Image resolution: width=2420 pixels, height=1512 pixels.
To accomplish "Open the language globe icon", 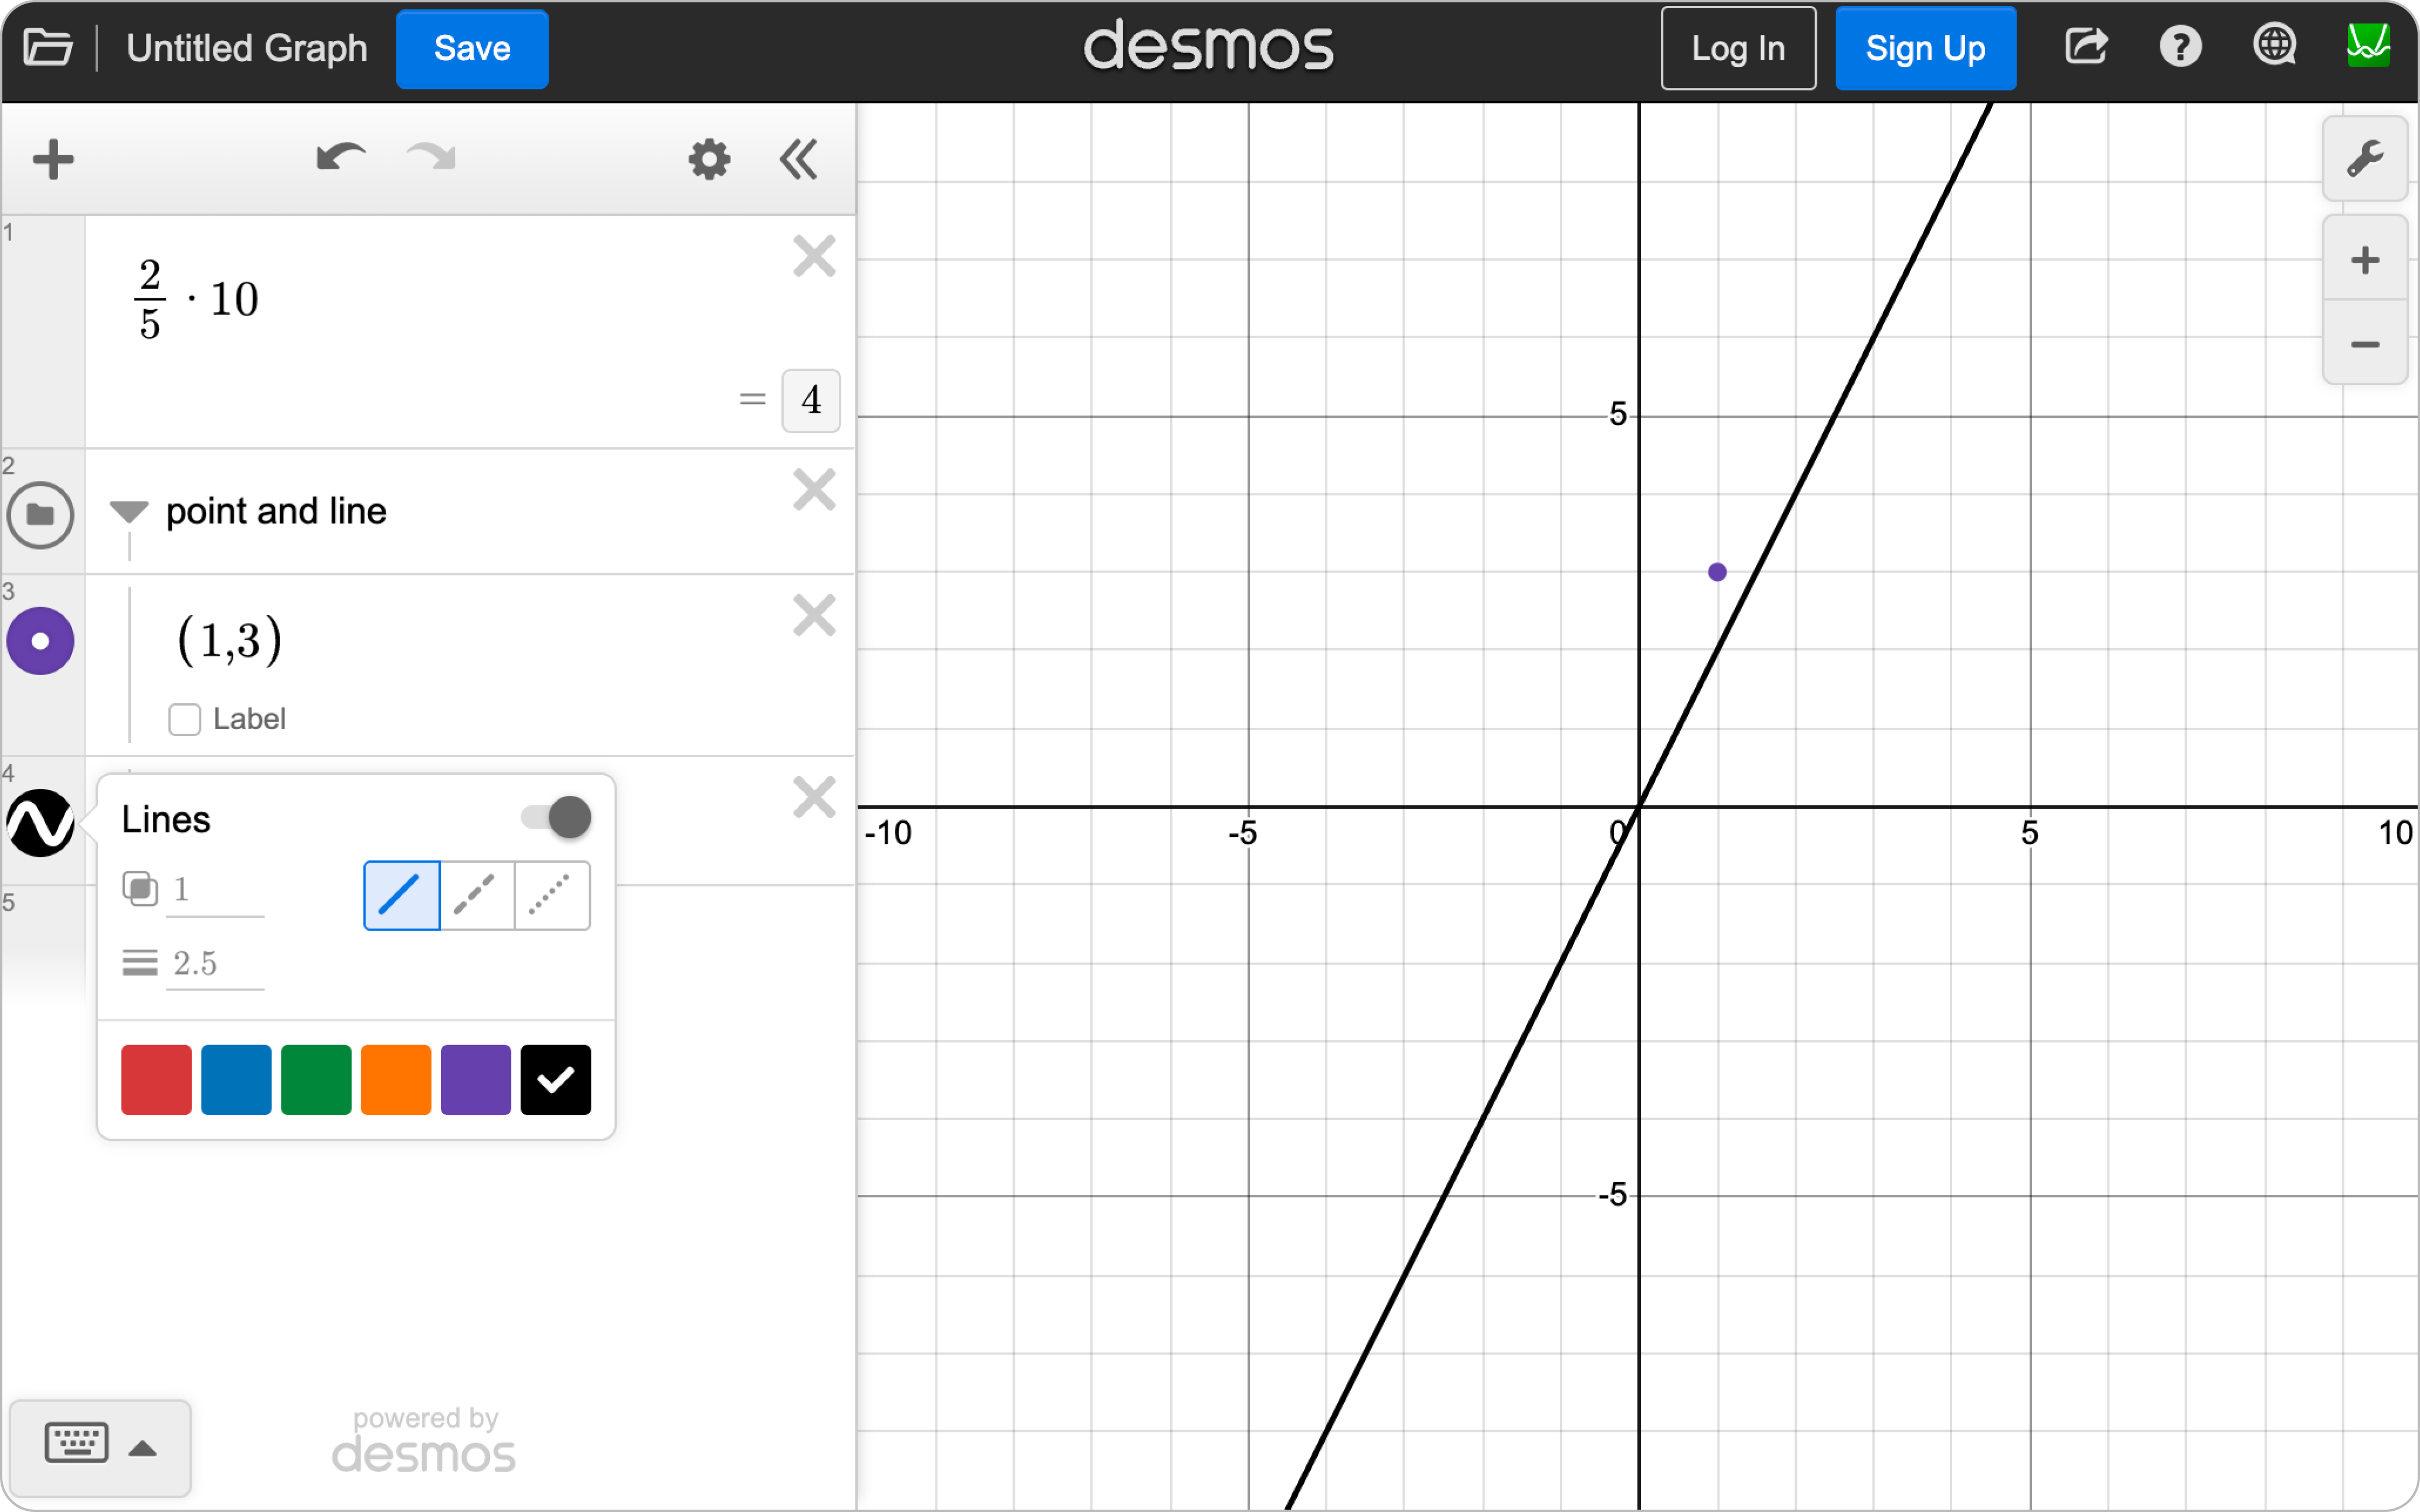I will pos(2274,46).
